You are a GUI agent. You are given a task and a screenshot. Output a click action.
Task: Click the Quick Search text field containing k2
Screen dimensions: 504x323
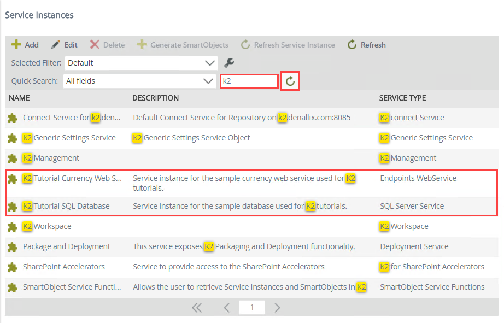pyautogui.click(x=249, y=81)
